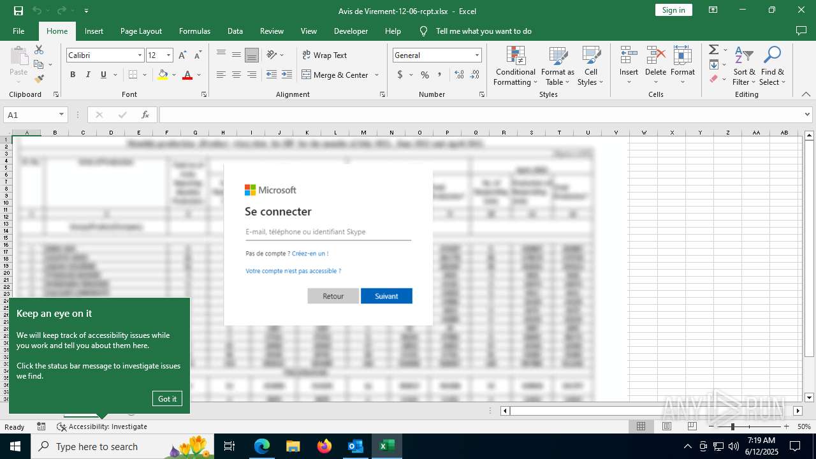Click the Insert cells icon
816x459 pixels.
(x=629, y=55)
